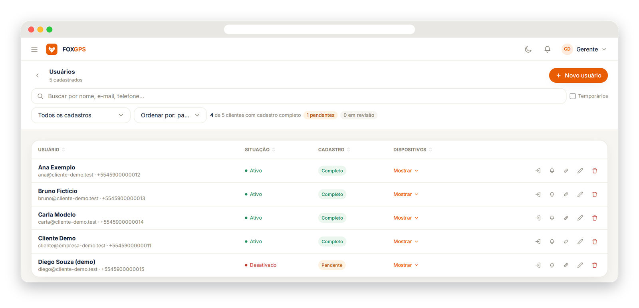639x308 pixels.
Task: Click link icon in Carla Modelo row
Action: [x=566, y=218]
